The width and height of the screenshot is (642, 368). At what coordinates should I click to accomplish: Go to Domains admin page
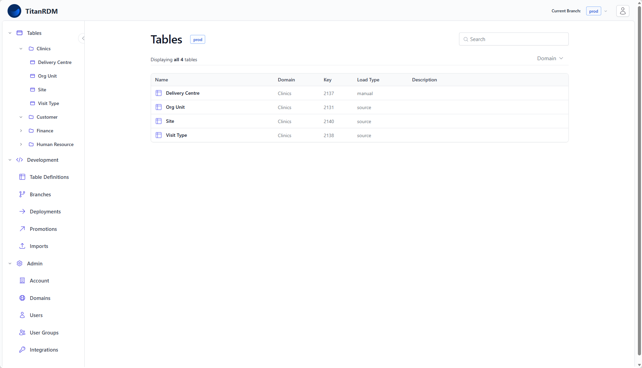click(40, 298)
